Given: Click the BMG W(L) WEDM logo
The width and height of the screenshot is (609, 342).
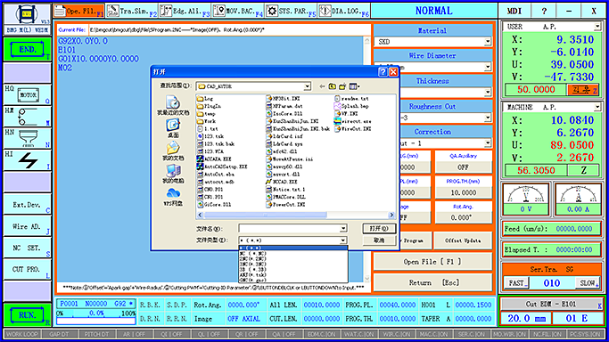Looking at the screenshot, I should tap(27, 20).
